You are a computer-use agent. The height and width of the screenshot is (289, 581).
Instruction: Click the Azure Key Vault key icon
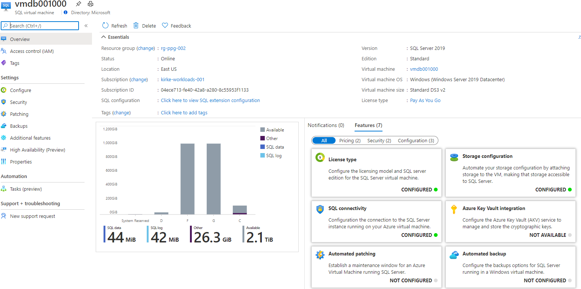pyautogui.click(x=454, y=209)
